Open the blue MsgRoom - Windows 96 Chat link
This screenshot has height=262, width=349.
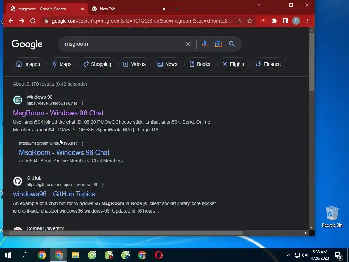coord(64,152)
